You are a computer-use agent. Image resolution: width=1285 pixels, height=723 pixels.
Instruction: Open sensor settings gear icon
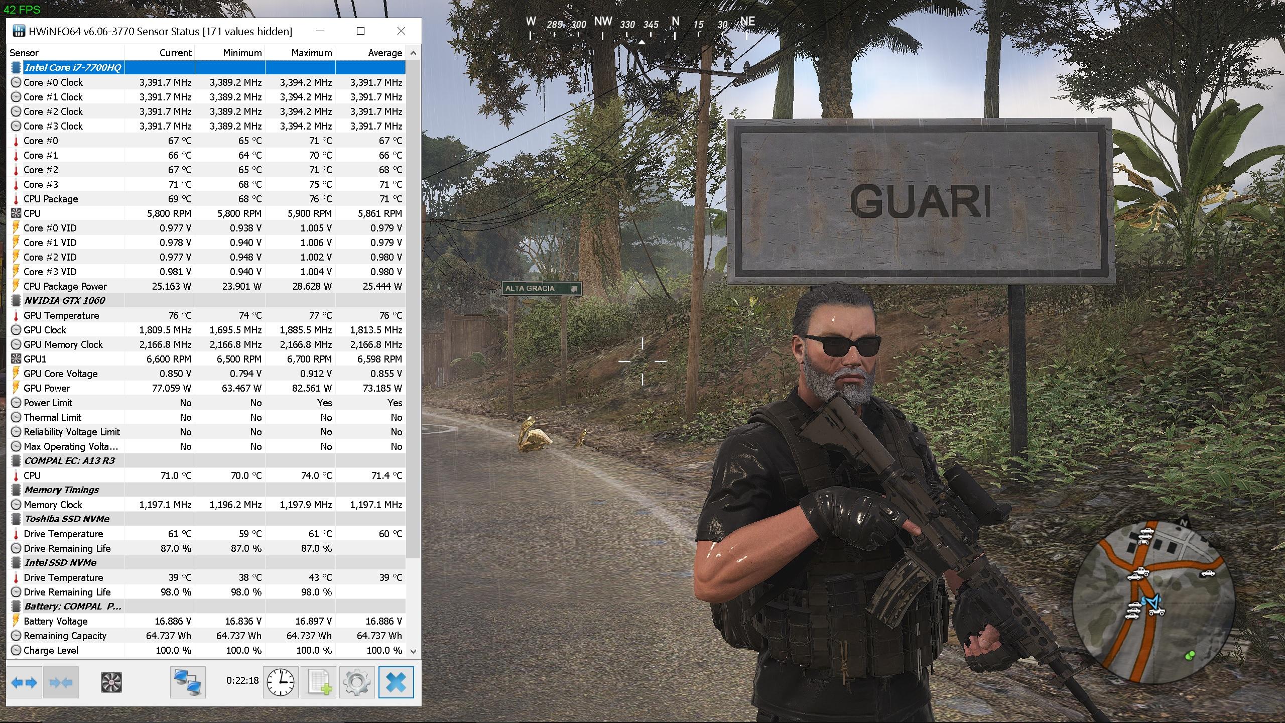[357, 682]
